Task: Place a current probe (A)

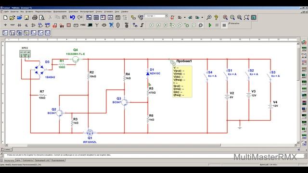Action: [158, 25]
